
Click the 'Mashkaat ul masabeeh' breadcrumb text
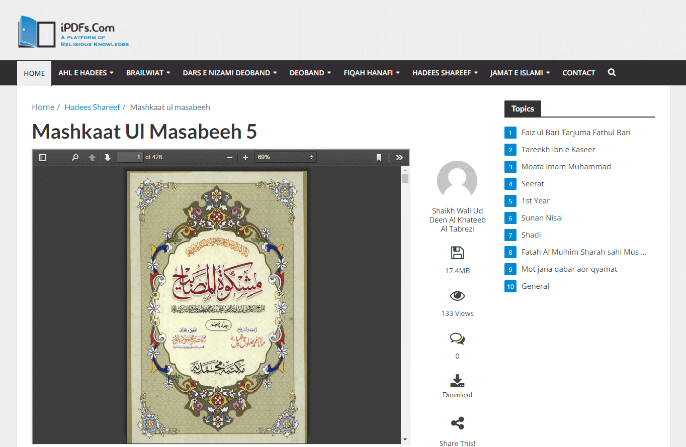[170, 107]
